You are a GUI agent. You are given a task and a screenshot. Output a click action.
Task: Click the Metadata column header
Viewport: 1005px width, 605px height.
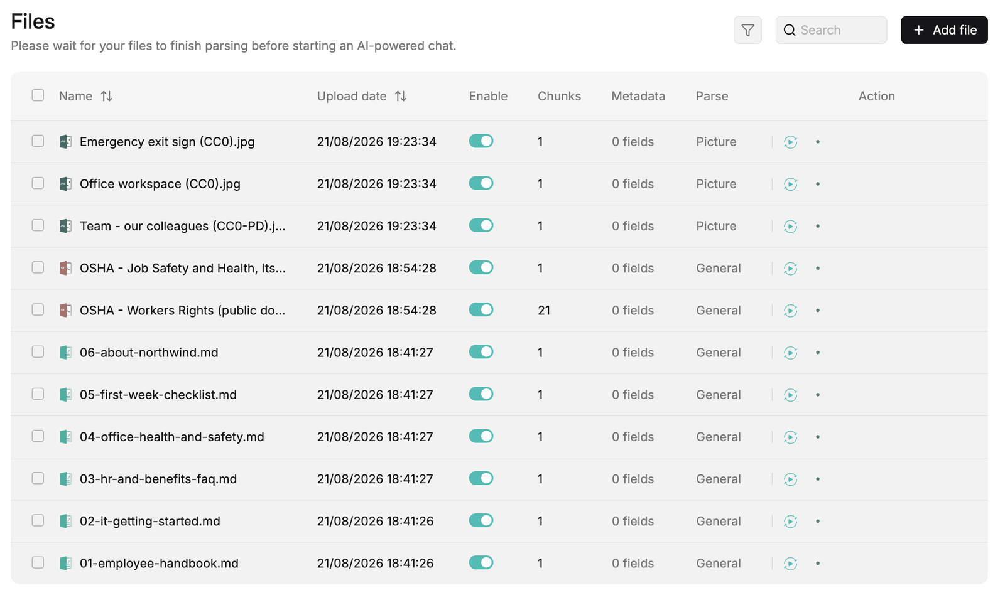(x=638, y=96)
